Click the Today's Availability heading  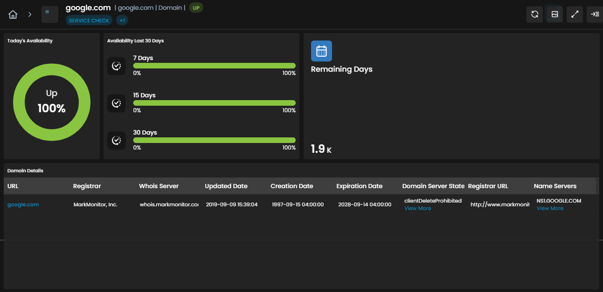(30, 41)
